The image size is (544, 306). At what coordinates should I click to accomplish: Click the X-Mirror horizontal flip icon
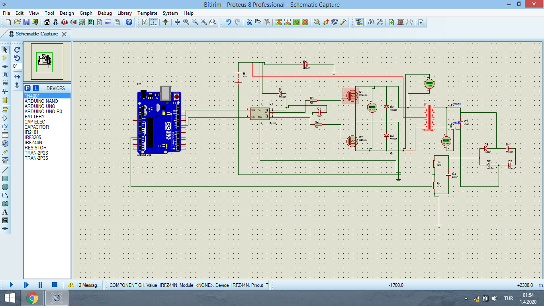click(x=17, y=76)
